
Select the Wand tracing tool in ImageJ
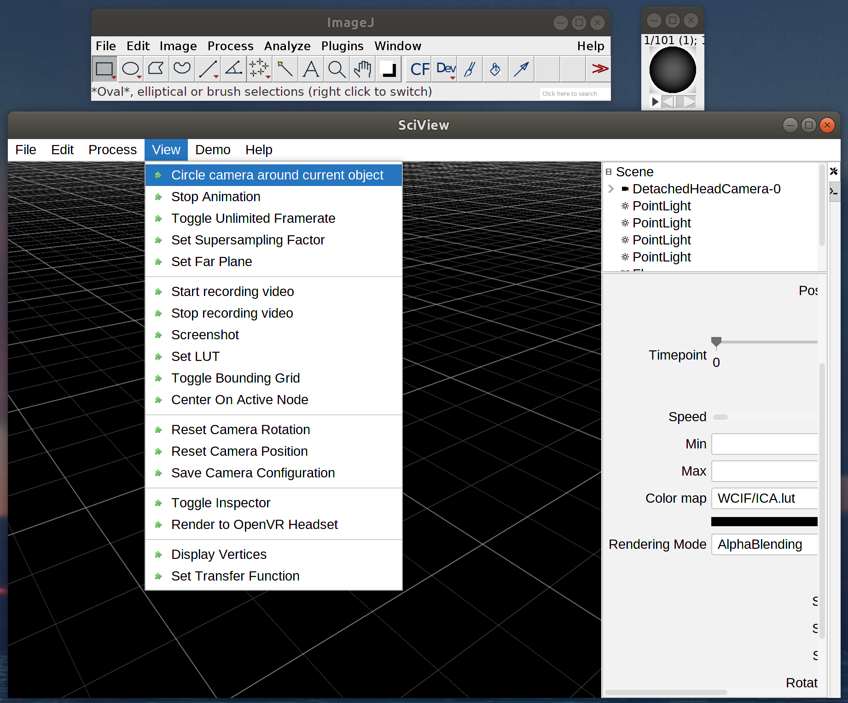click(285, 69)
